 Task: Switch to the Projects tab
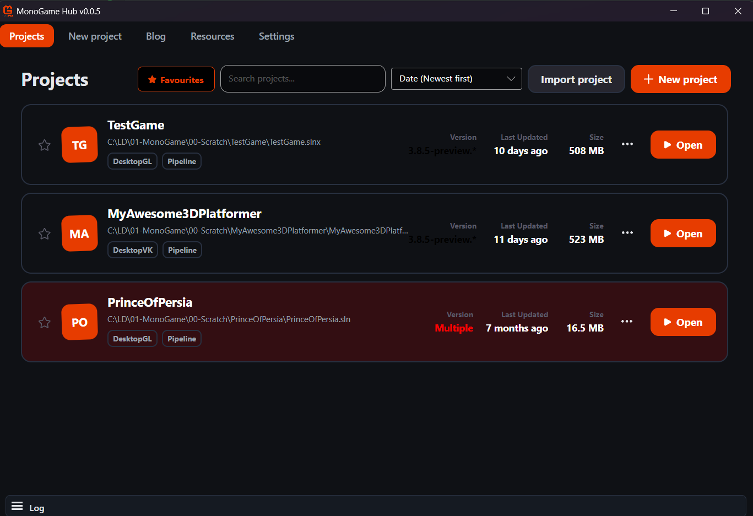point(27,36)
